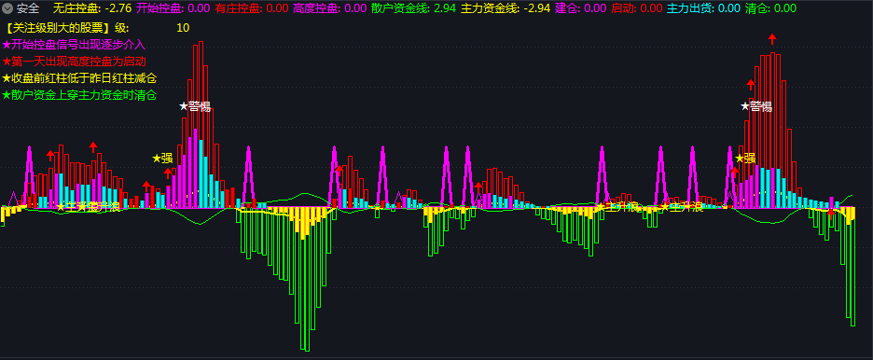Collapse the indicator panel chevron beside 安全
Viewport: 873px width, 360px height.
[x=7, y=8]
